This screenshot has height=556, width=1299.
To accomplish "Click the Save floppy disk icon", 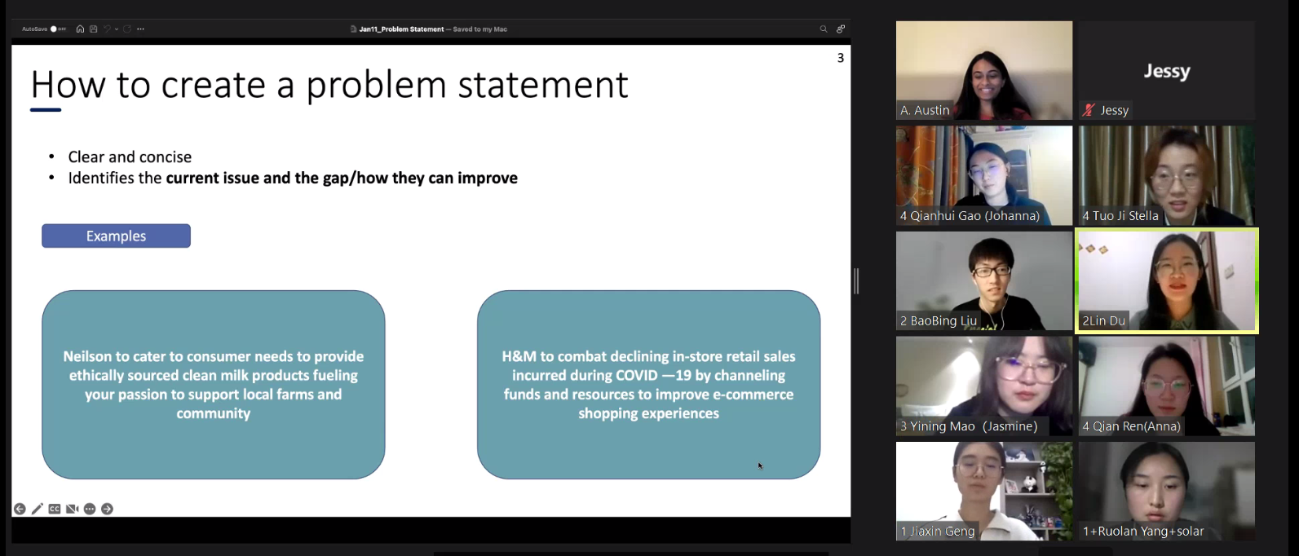I will (x=93, y=29).
